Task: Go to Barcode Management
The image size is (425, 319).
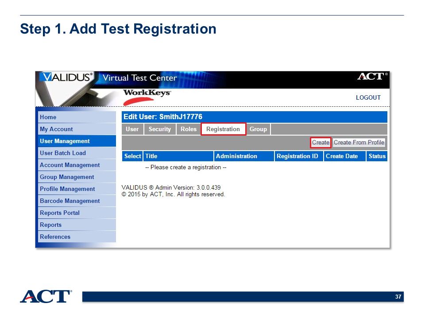Action: pos(77,201)
